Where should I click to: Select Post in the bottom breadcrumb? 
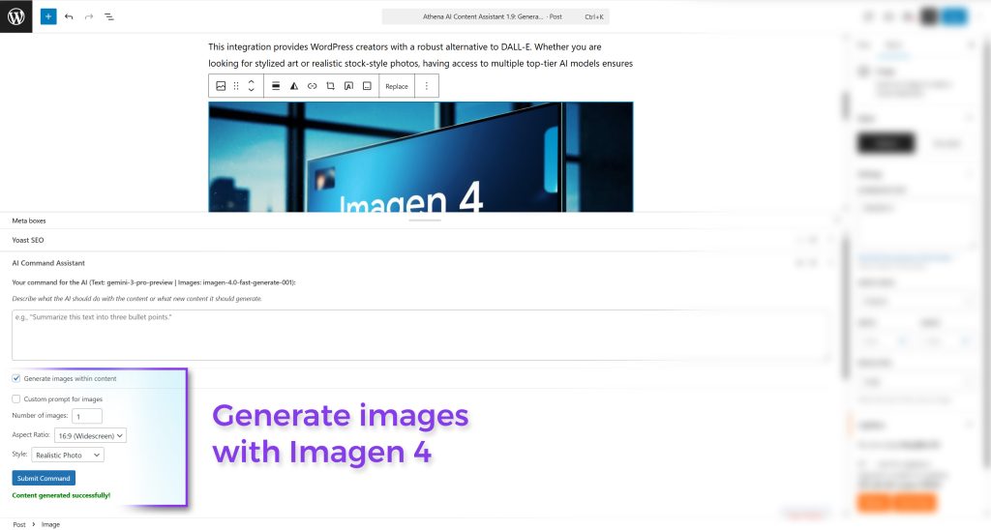[19, 524]
